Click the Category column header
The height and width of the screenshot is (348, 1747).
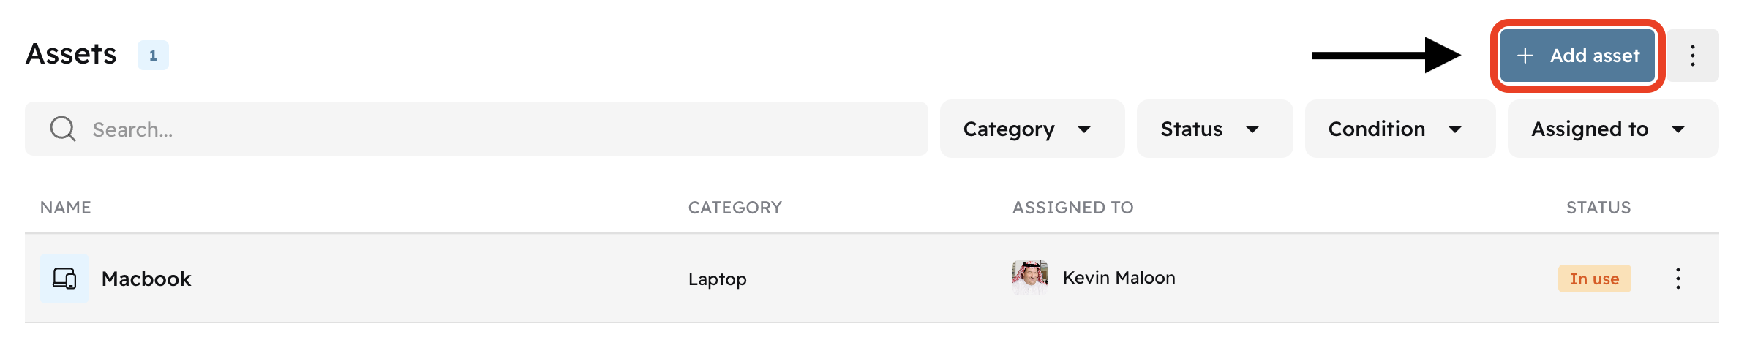point(735,208)
